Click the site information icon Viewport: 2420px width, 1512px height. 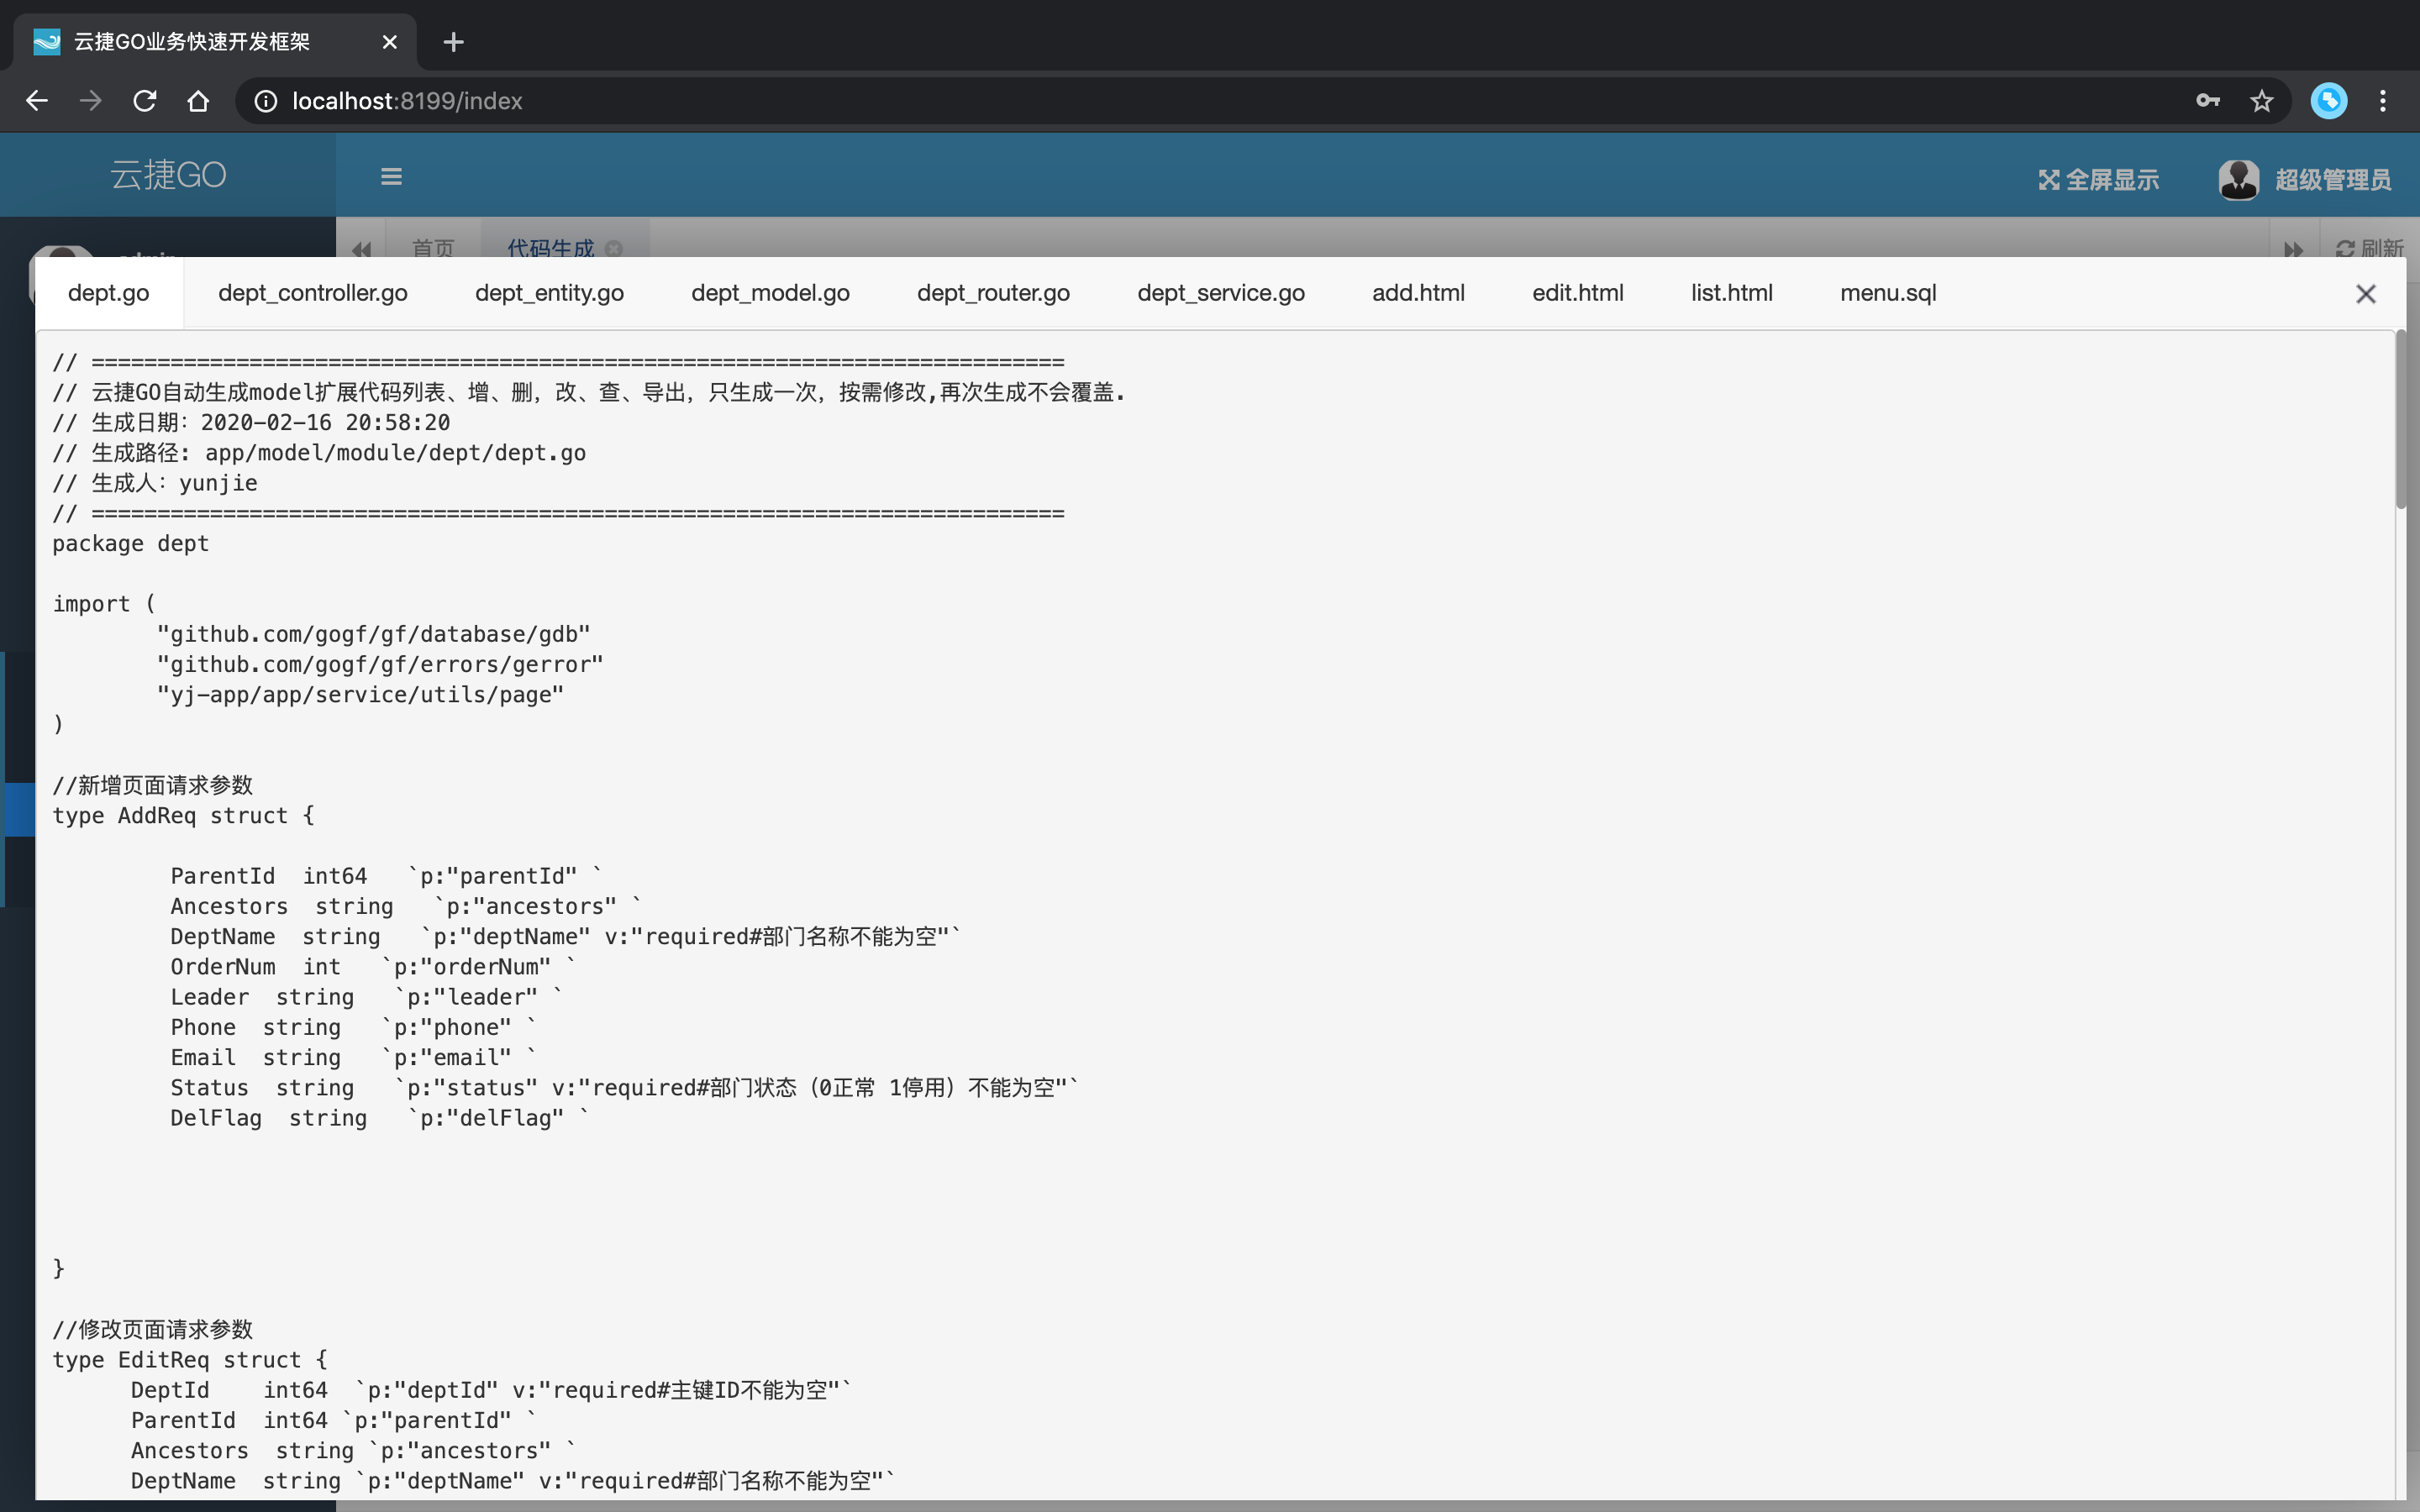265,101
